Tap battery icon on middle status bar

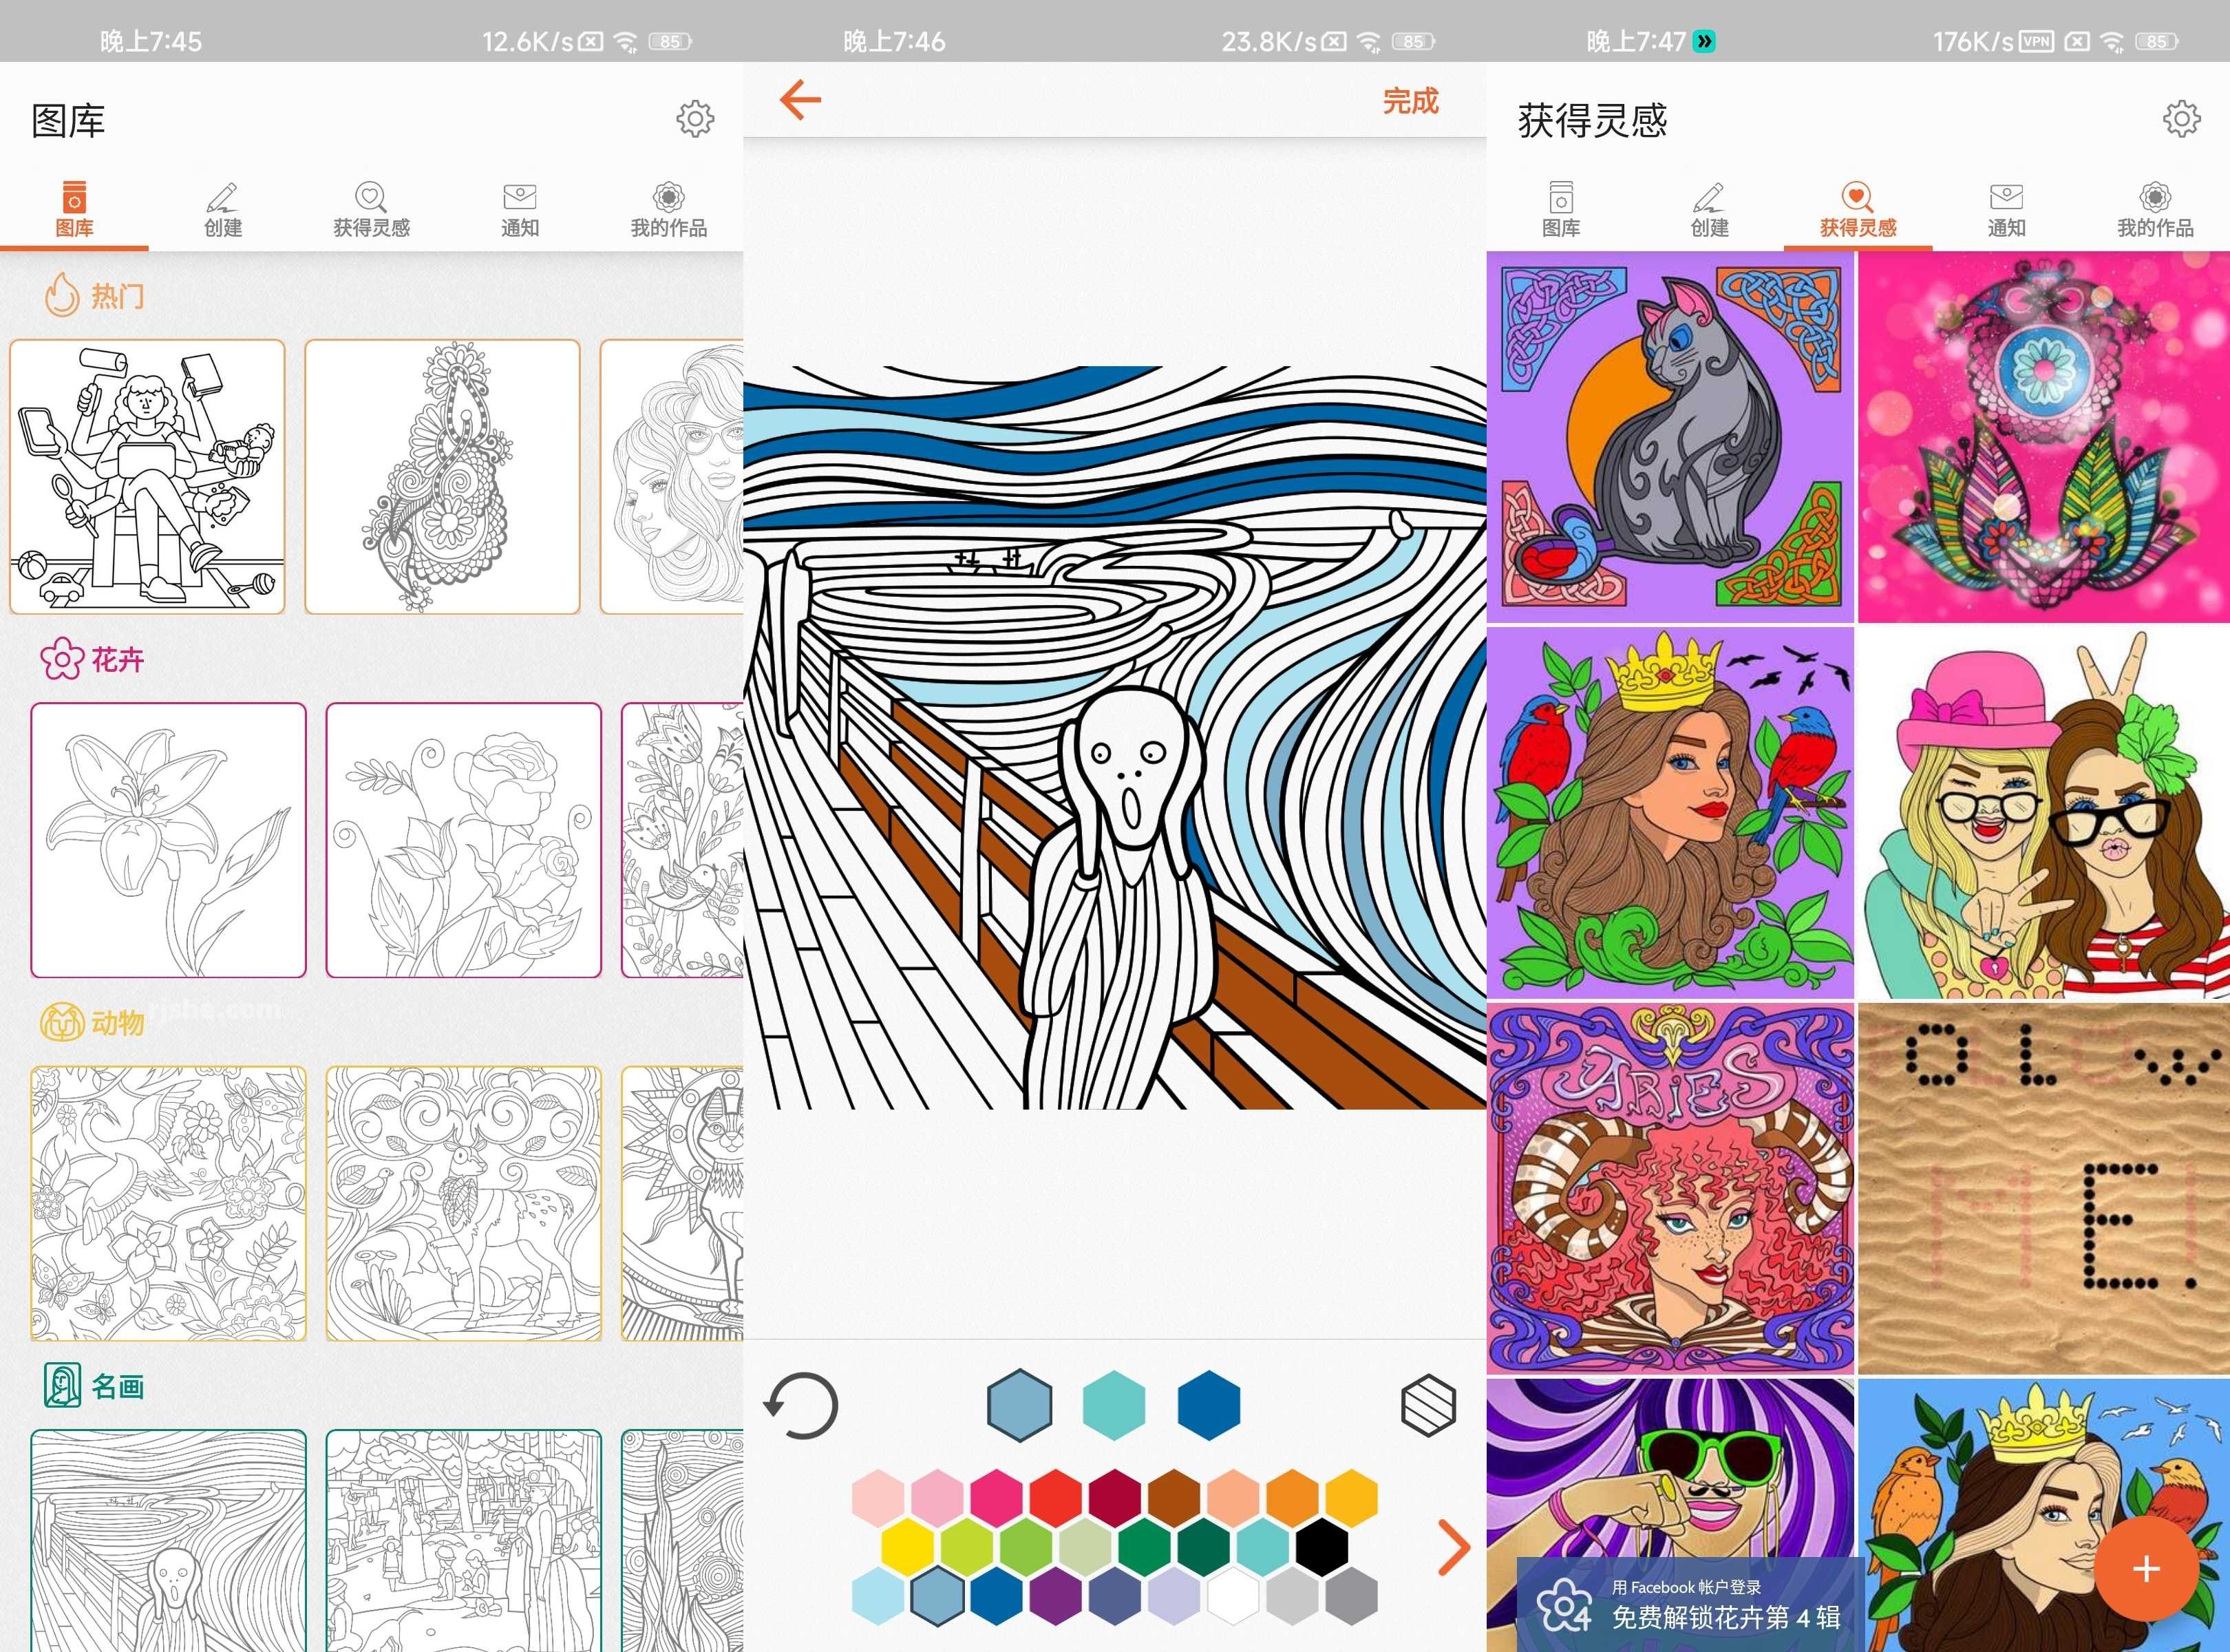[1414, 41]
